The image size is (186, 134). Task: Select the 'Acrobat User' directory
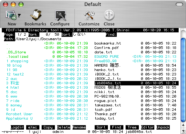point(47,114)
